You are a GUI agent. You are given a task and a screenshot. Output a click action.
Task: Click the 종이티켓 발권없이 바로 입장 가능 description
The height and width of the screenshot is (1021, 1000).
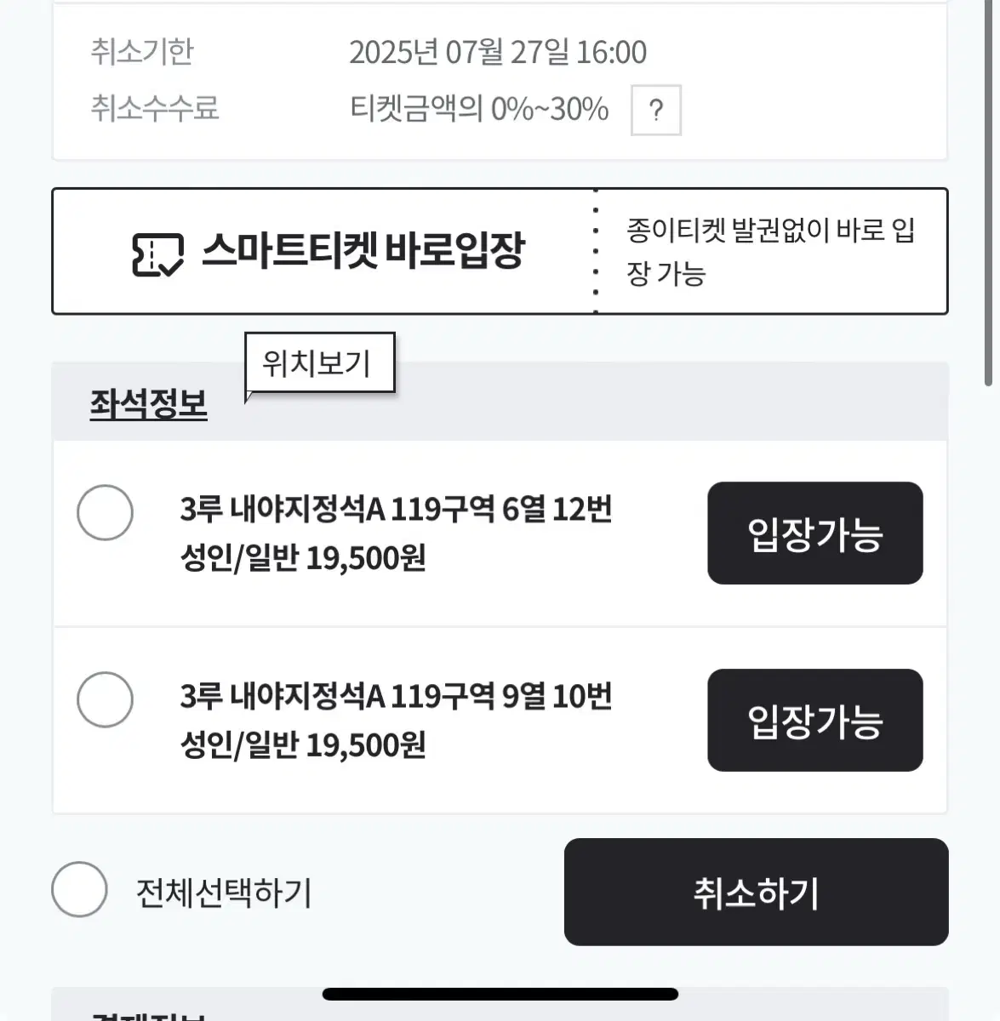(x=770, y=251)
